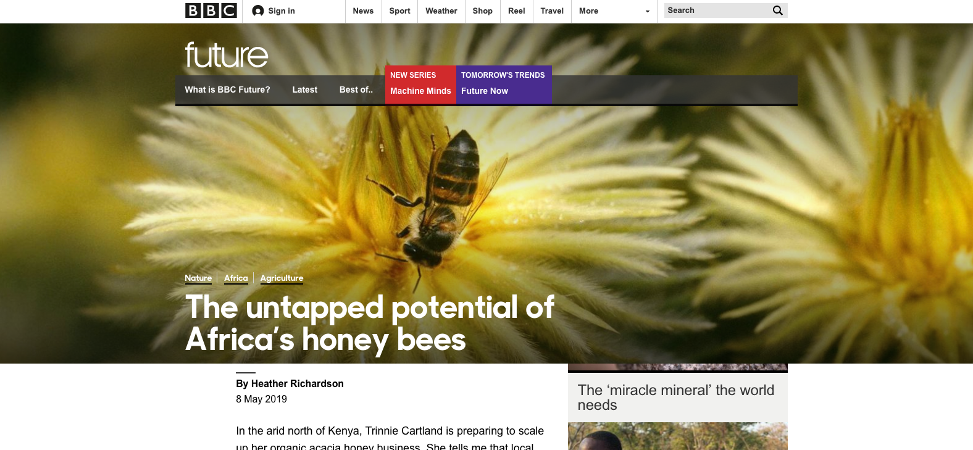
Task: Open the News section
Action: 363,11
